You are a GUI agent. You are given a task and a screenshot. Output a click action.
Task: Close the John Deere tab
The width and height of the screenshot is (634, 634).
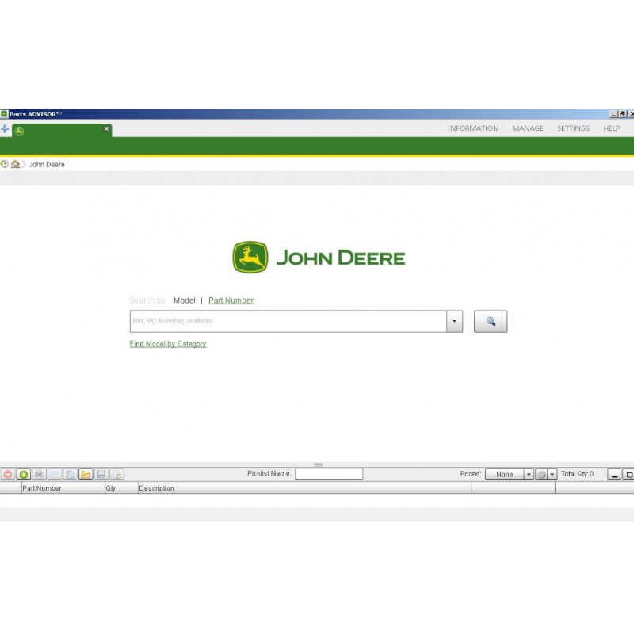[x=106, y=129]
